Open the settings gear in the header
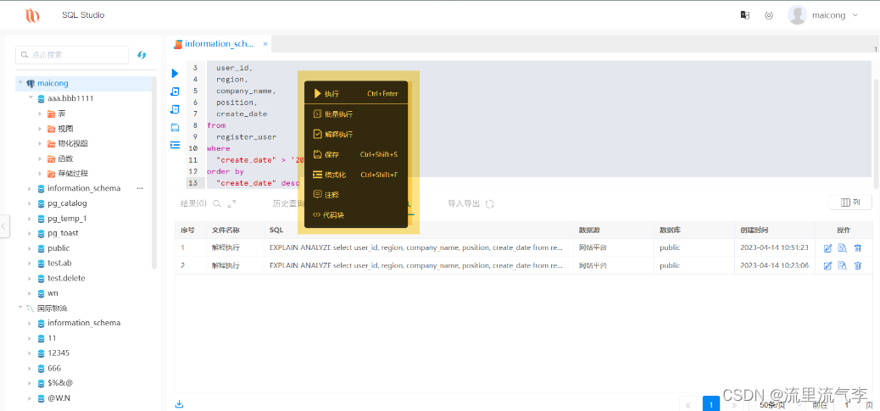 [769, 15]
